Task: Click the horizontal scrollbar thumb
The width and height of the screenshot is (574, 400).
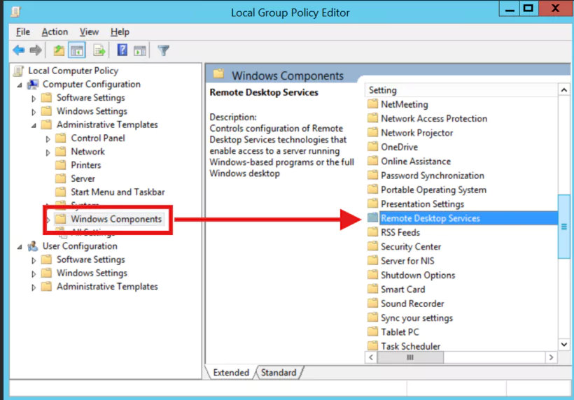Action: 410,357
